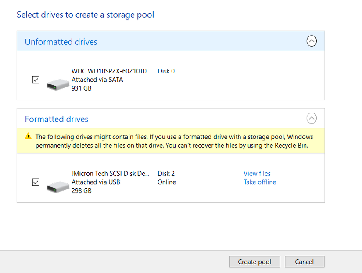This screenshot has width=362, height=273.
Task: Click the Disk 0 label
Action: click(166, 71)
